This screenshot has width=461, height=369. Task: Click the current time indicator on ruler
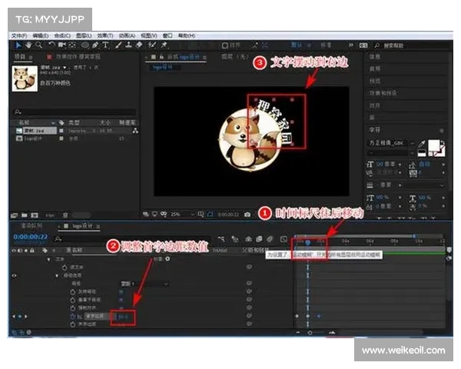[x=308, y=242]
